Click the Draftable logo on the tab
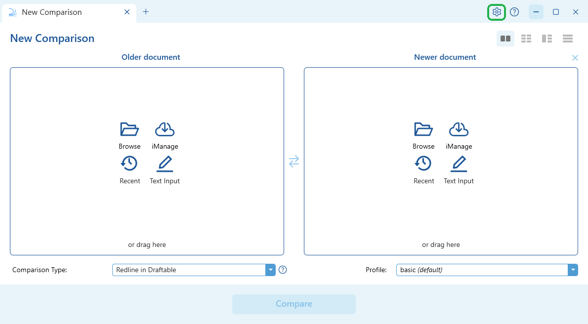This screenshot has height=324, width=588. (13, 12)
